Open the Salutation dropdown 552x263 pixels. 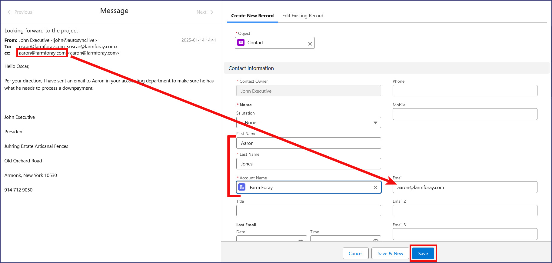click(308, 123)
